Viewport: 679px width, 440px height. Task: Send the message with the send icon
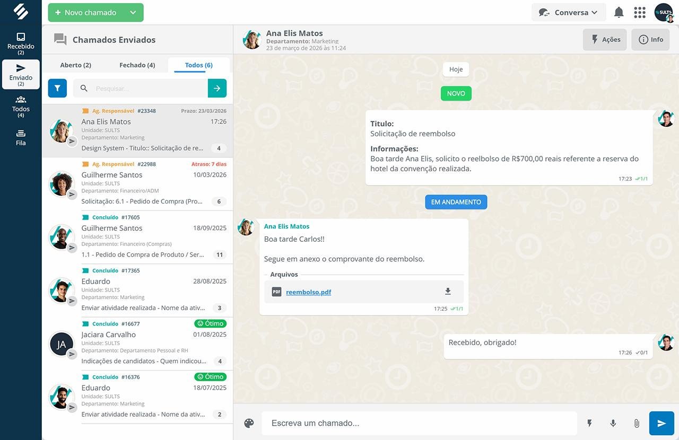coord(661,423)
